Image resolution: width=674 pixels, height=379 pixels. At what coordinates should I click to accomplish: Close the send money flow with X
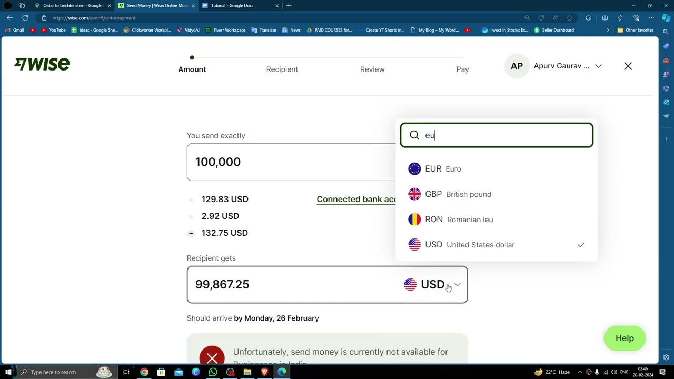click(x=628, y=66)
